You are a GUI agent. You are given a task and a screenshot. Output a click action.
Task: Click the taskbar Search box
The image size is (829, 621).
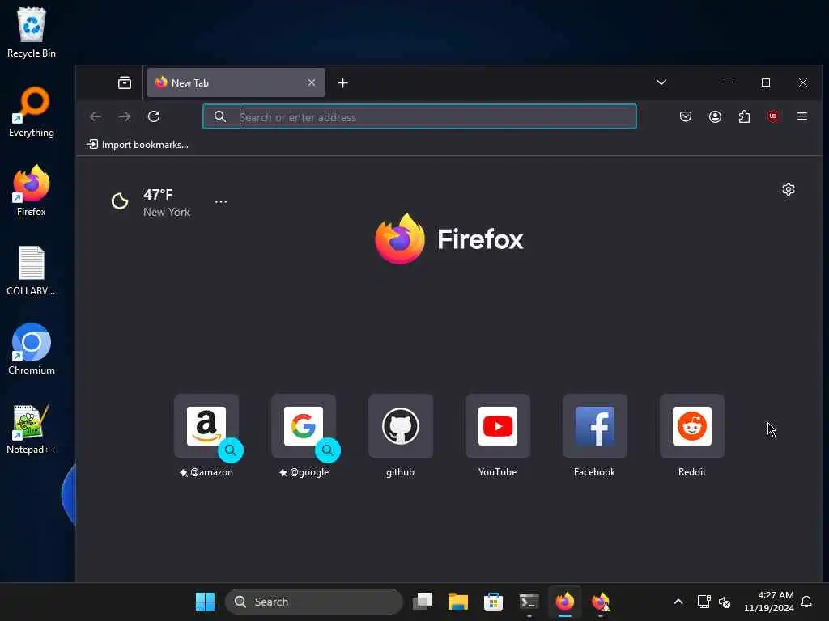coord(314,602)
